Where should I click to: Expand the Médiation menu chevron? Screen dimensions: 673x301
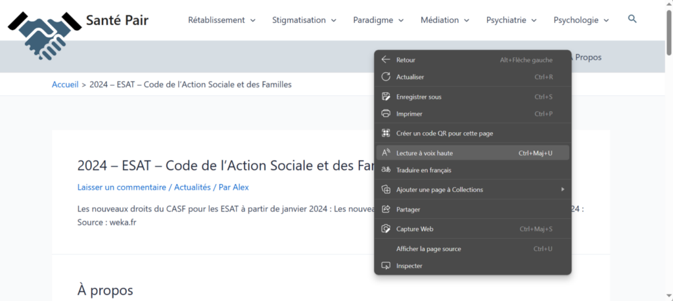click(467, 20)
